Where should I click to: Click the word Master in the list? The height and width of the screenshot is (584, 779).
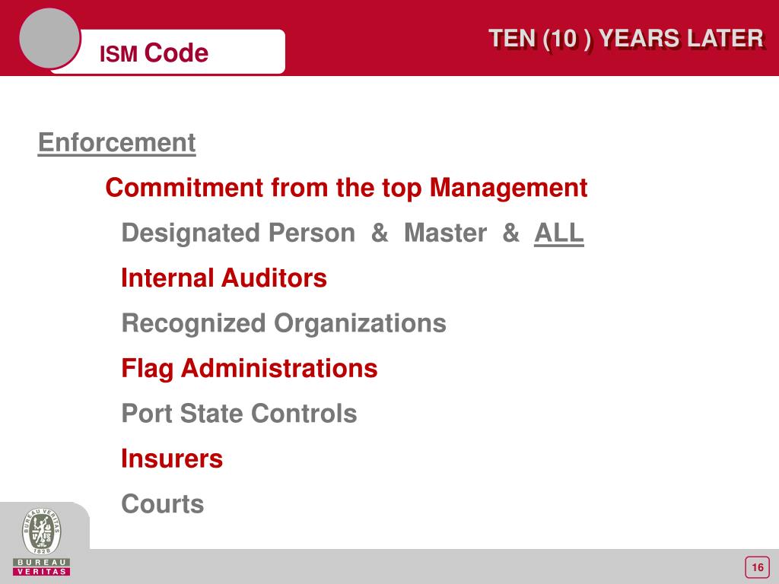(x=445, y=233)
